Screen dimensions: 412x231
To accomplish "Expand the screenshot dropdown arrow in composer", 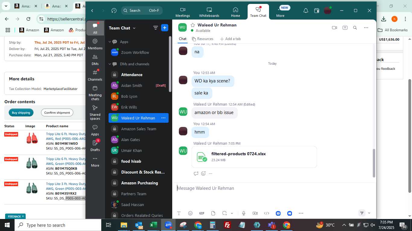I will (x=232, y=213).
